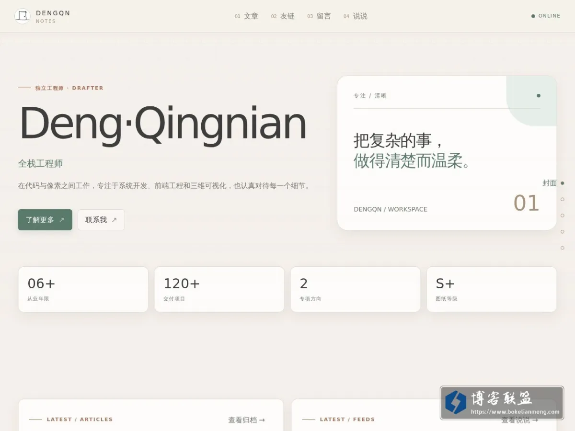Viewport: 575px width, 431px height.
Task: Click the LATEST / FEEDS heading
Action: click(x=347, y=420)
